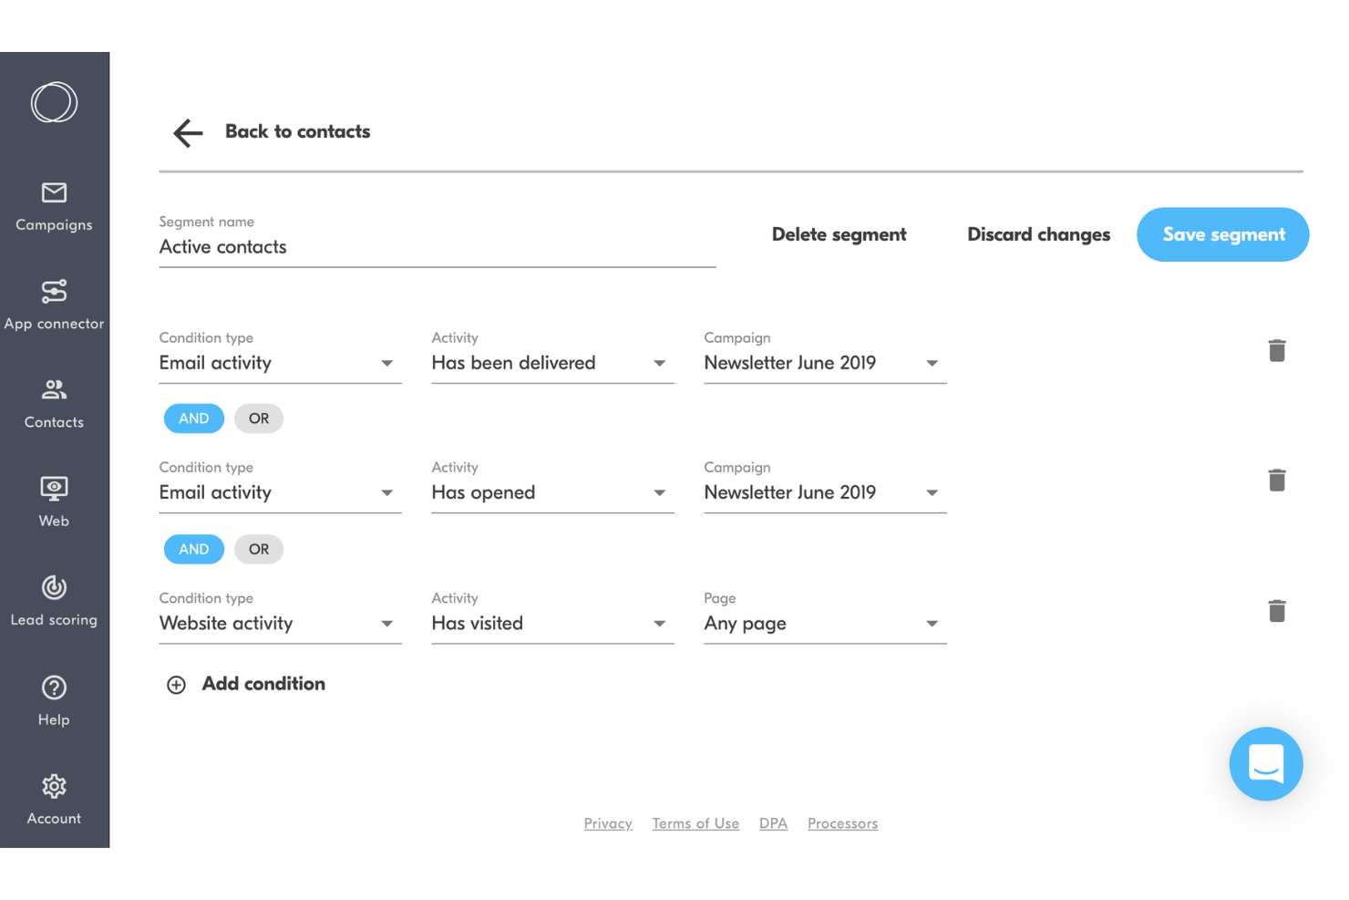Open the Contacts section
The height and width of the screenshot is (900, 1349).
click(54, 405)
